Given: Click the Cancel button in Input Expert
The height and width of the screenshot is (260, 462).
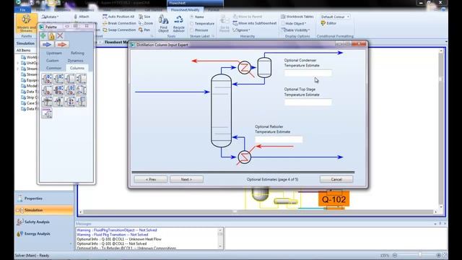Looking at the screenshot, I should [x=336, y=179].
